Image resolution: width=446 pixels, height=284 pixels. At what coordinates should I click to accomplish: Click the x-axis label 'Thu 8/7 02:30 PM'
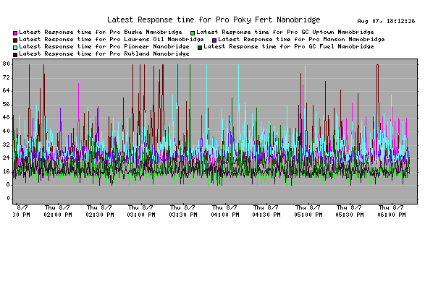click(100, 211)
